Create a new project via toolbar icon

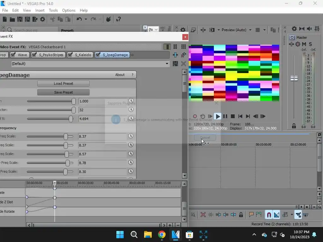click(x=4, y=19)
